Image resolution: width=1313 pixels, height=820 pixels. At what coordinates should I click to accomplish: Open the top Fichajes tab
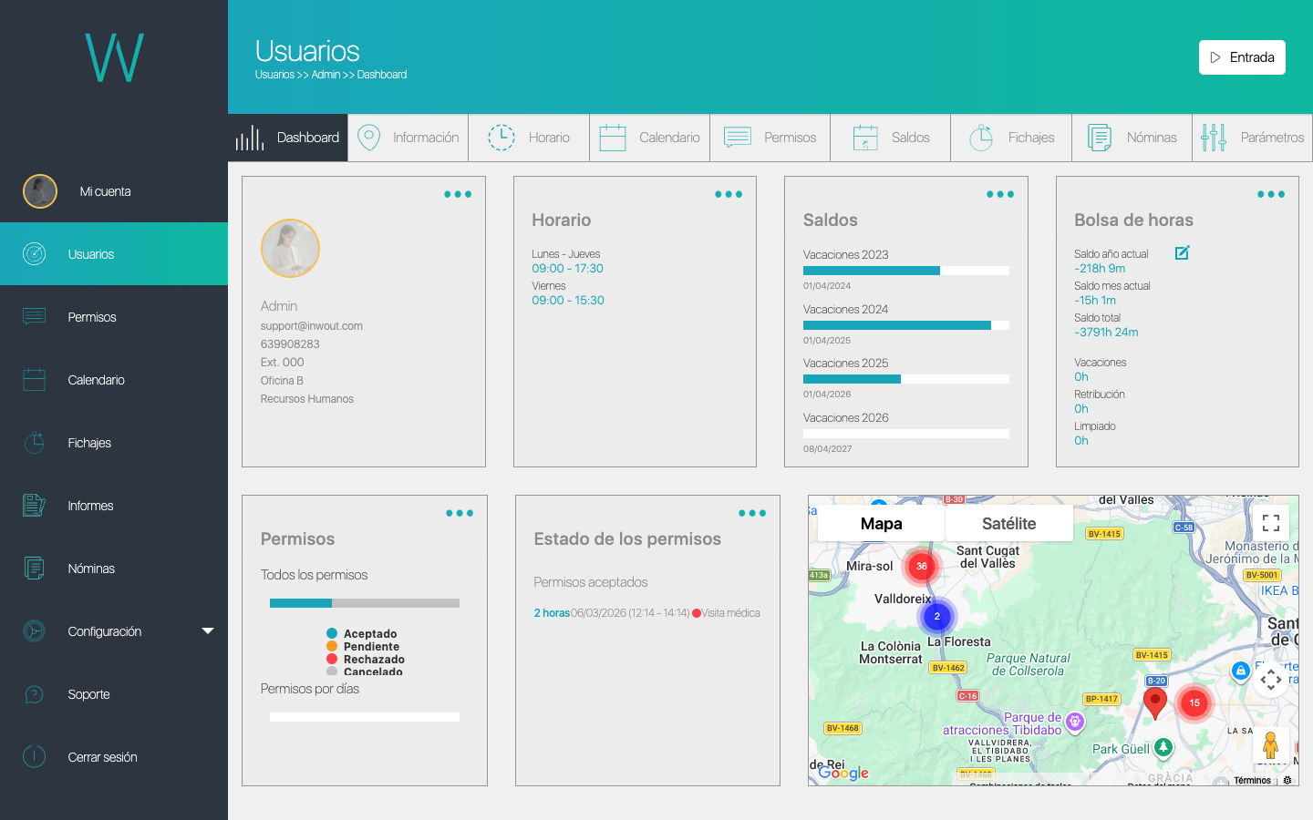(x=1011, y=138)
